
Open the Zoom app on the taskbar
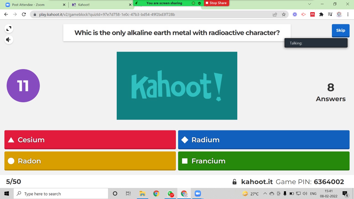pos(198,193)
